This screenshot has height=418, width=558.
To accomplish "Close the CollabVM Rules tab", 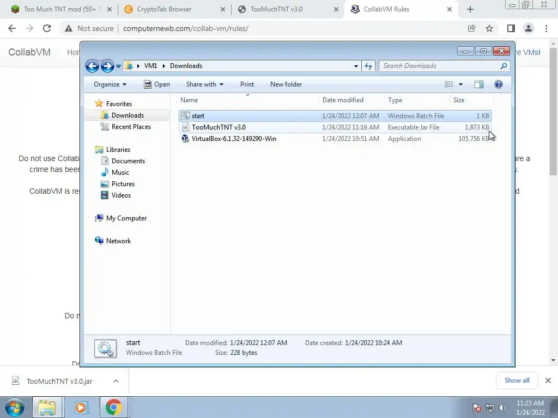I will tap(450, 9).
